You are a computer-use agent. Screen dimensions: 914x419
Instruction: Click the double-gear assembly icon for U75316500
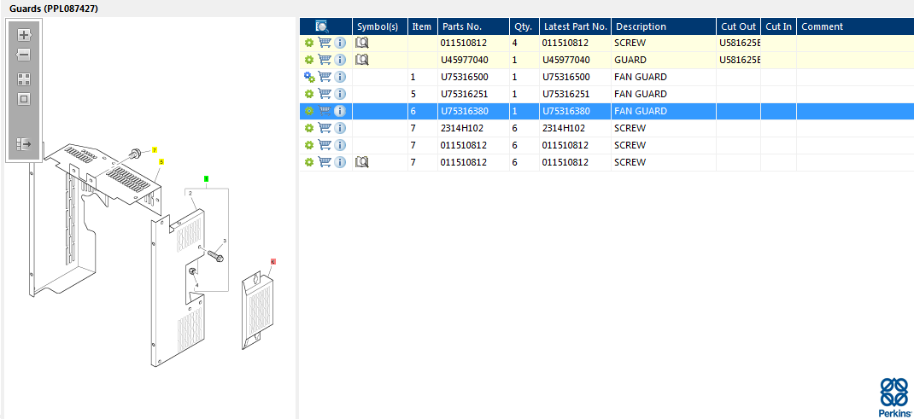point(309,77)
